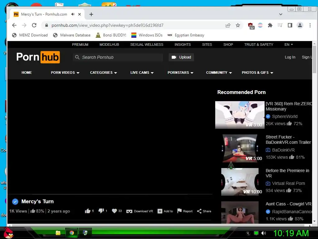Click the 10:19 AM taskbar clock
Screen dimensions: 318x239
click(x=291, y=233)
